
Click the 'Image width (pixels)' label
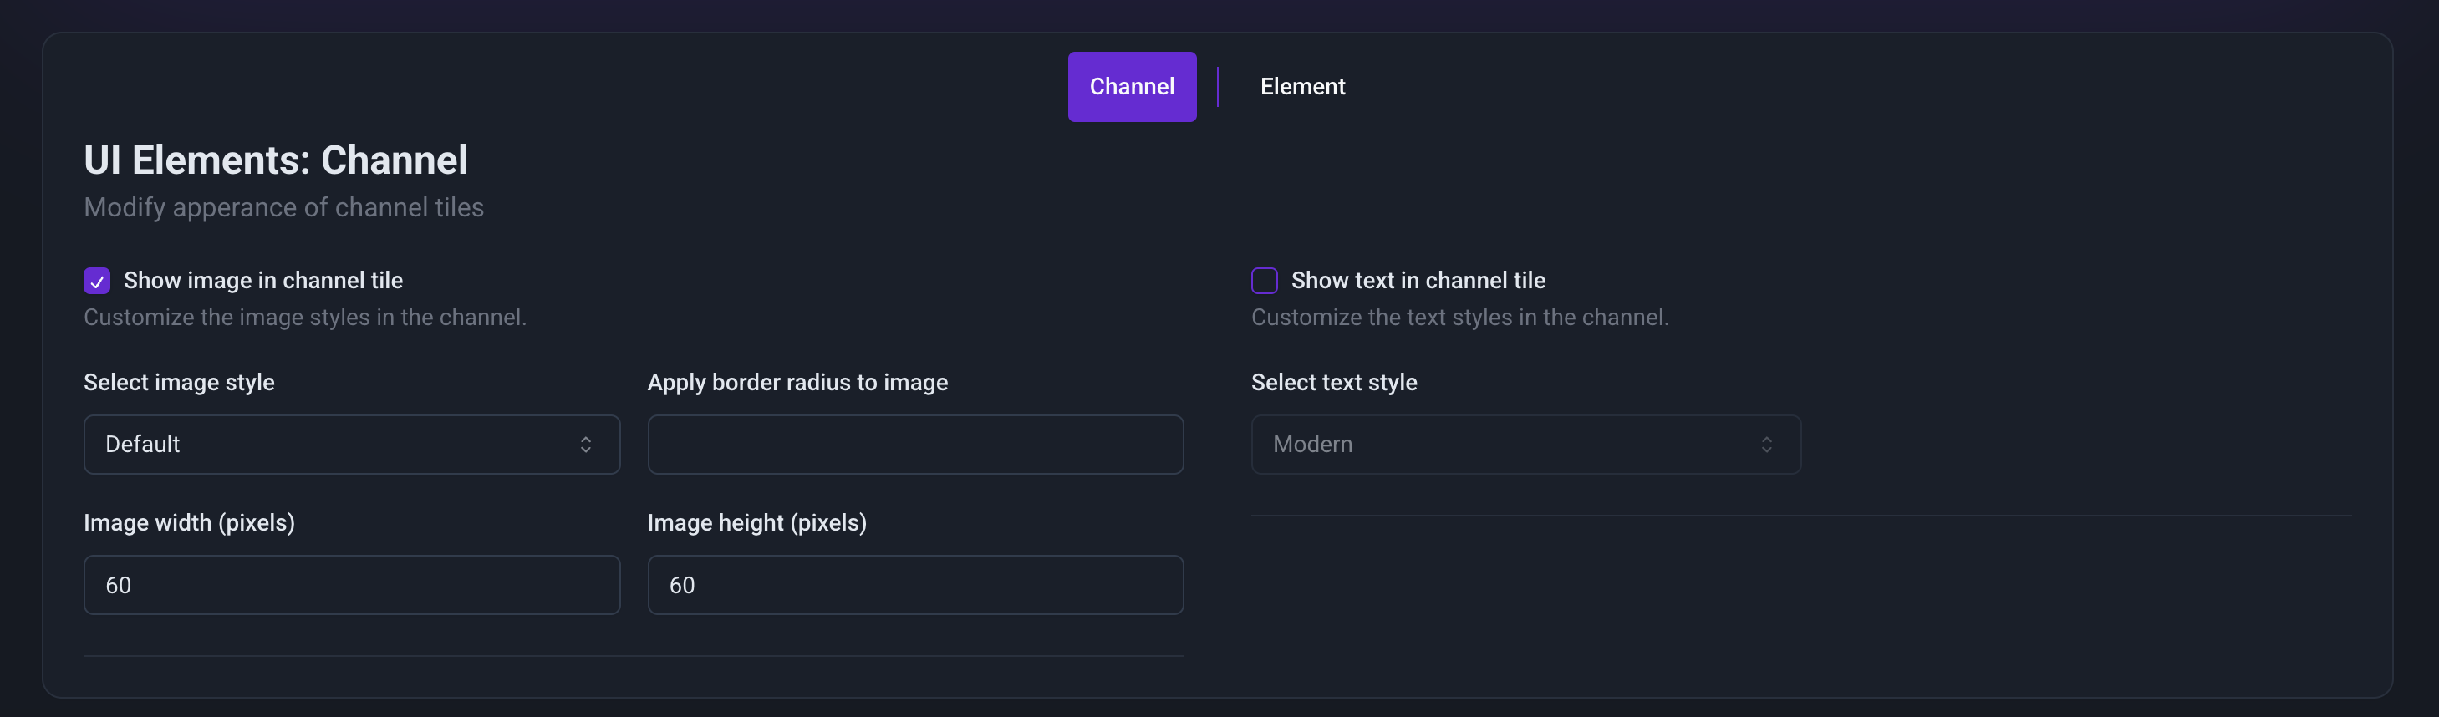[x=190, y=523]
